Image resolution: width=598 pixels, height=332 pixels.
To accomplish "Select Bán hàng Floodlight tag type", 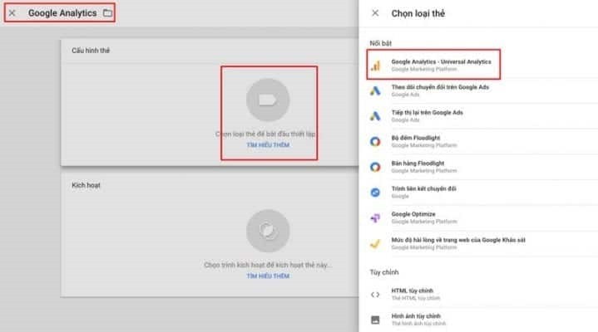I will pyautogui.click(x=482, y=167).
